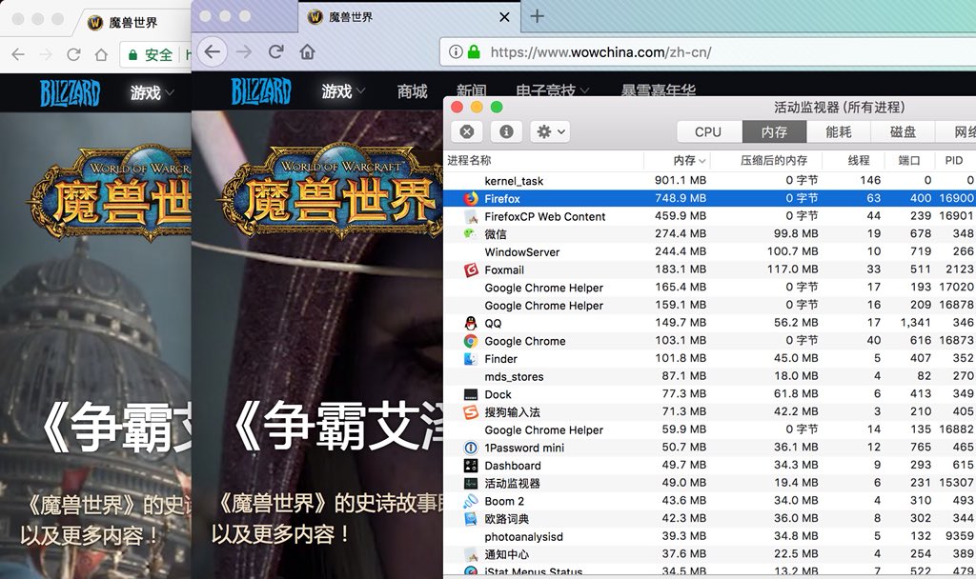Click the 117.0 MB compressed memory value of Foxmail
This screenshot has width=976, height=579.
792,270
